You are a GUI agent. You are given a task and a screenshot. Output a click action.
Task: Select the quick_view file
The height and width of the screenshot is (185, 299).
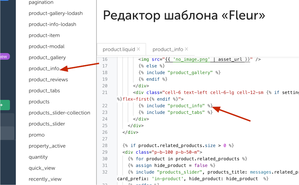coord(42,168)
